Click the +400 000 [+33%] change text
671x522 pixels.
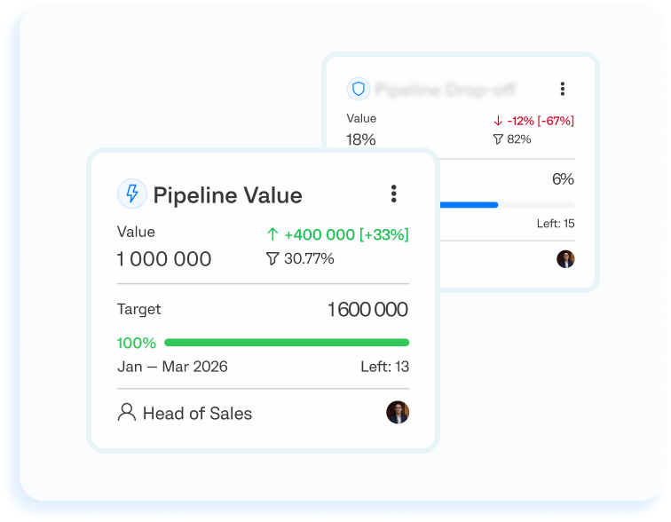tap(347, 234)
